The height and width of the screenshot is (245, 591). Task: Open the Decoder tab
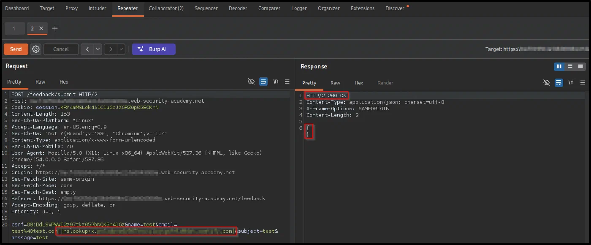238,8
